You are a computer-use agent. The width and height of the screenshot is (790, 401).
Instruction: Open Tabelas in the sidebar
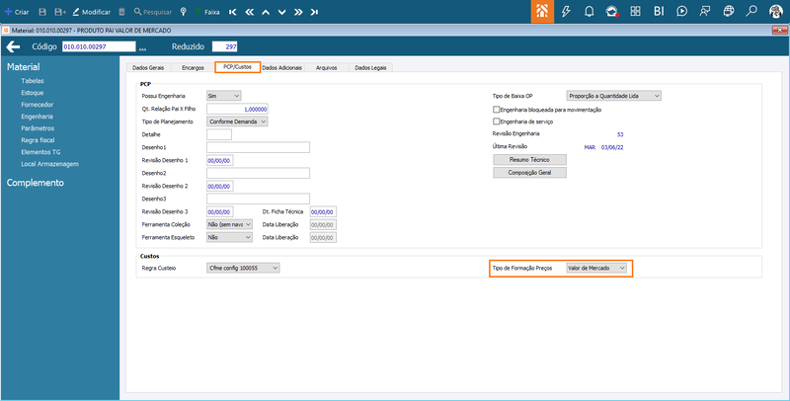pyautogui.click(x=33, y=81)
